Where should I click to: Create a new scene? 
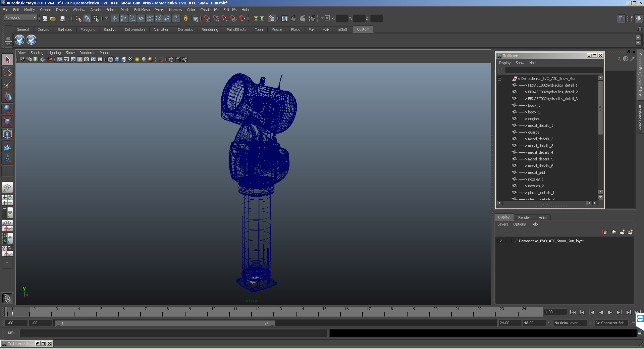[x=45, y=18]
